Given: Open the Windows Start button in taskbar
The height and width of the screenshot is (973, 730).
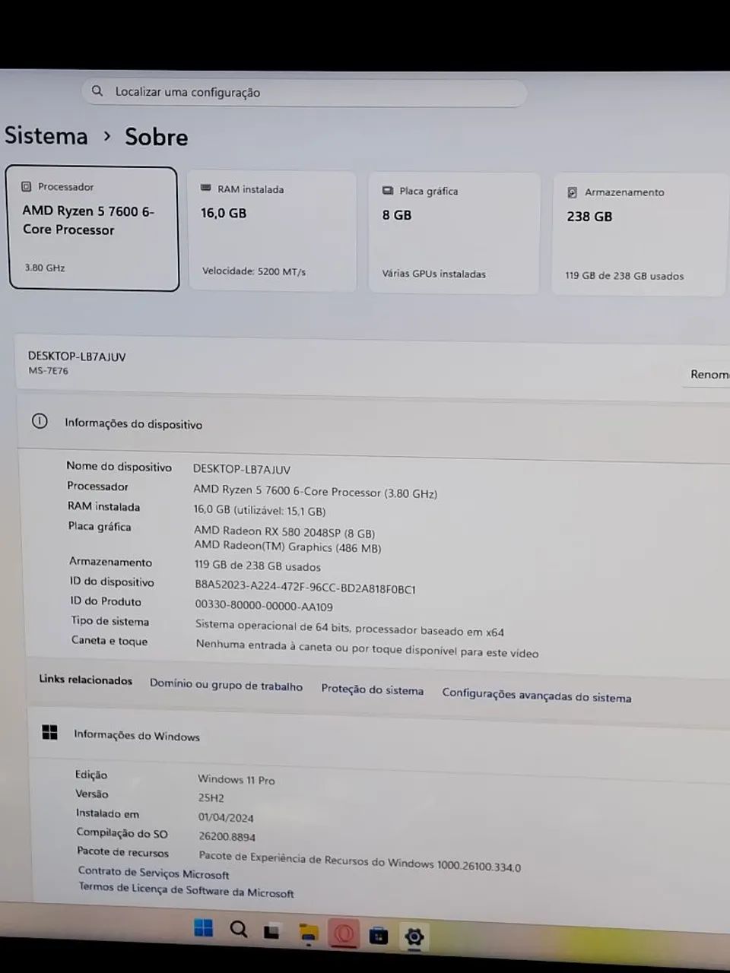Looking at the screenshot, I should pos(204,928).
